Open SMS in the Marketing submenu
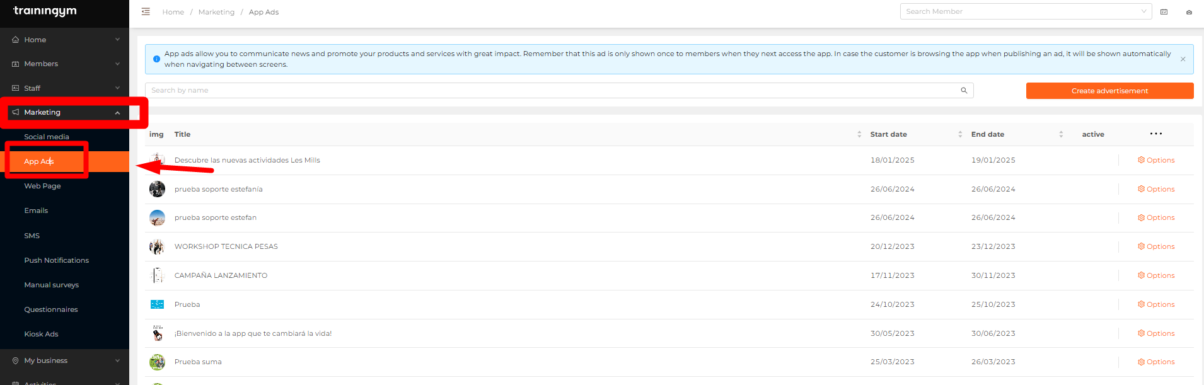This screenshot has width=1204, height=385. tap(32, 236)
